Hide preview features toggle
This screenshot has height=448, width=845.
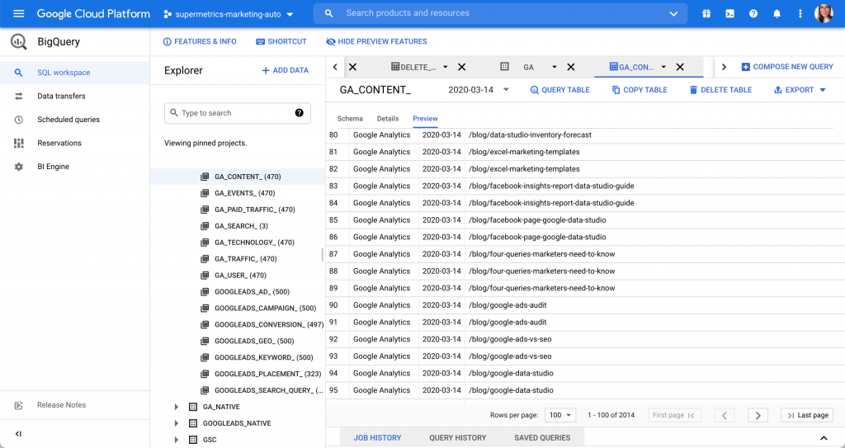coord(376,42)
